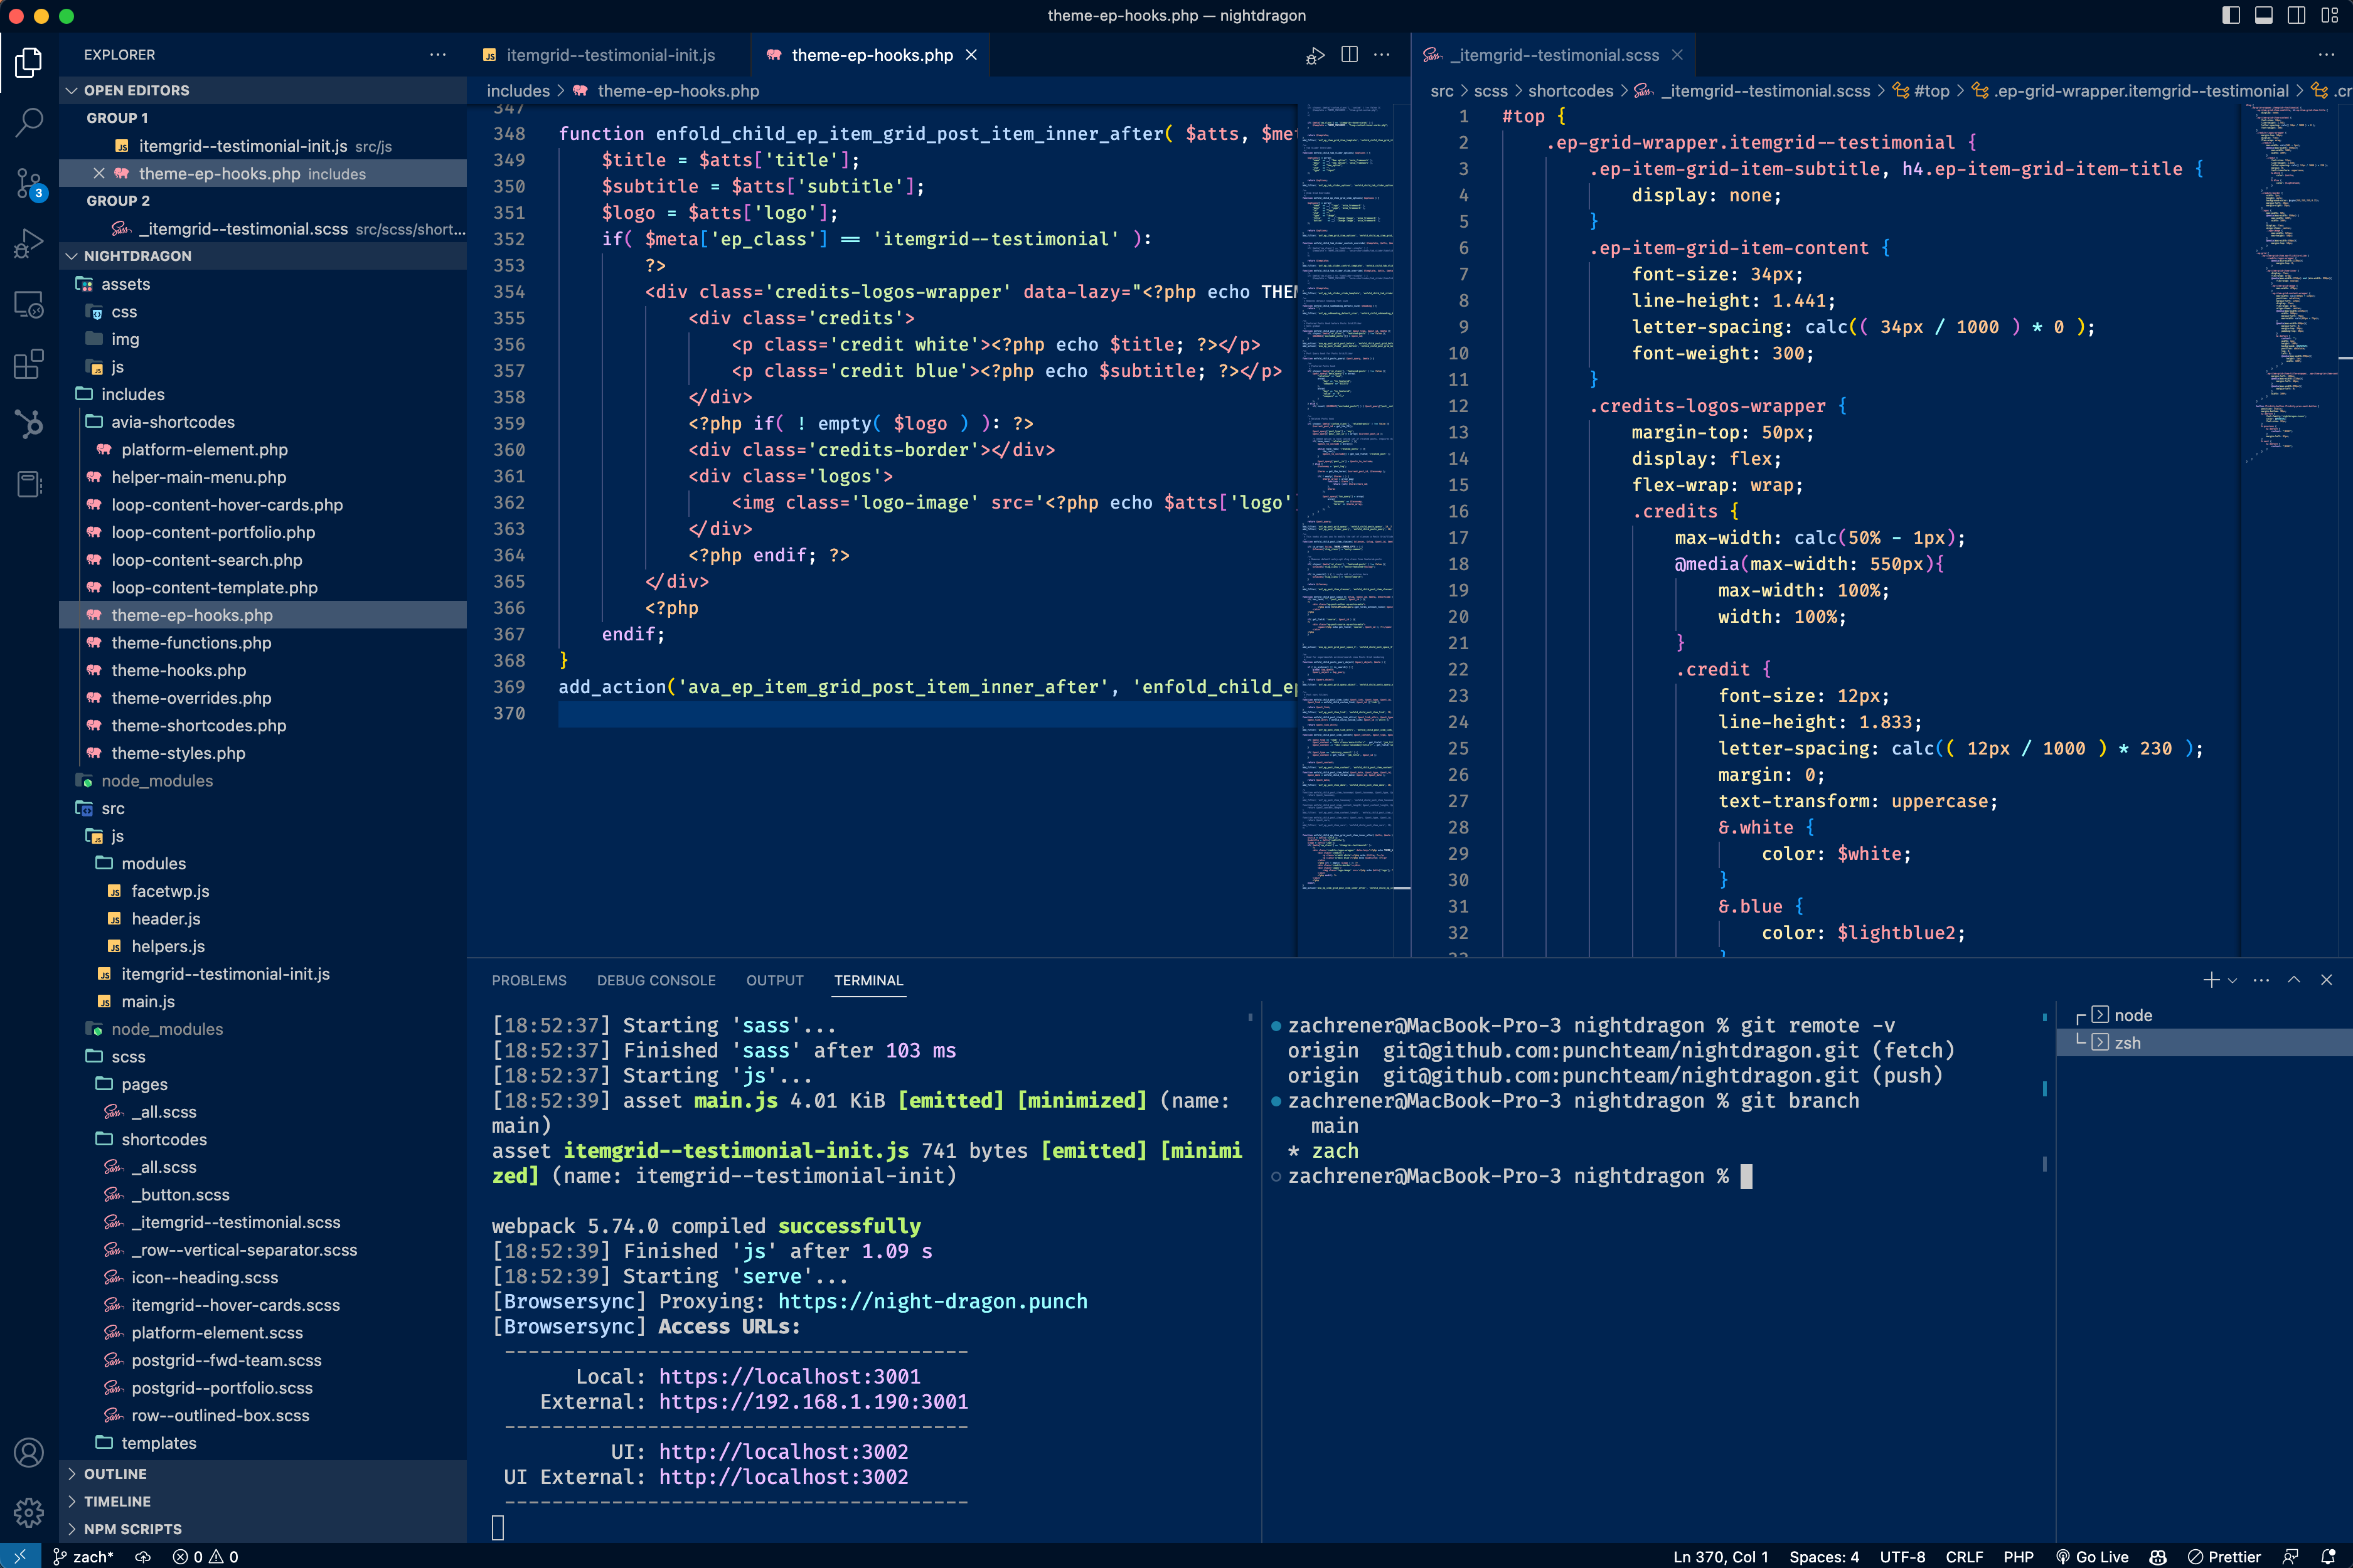Switch to the itemgrid--testimonial-init.js editor tab
2353x1568 pixels.
(608, 55)
